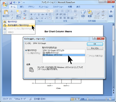Viewport: 116px width, 102px height.
Task: Adjust the zoom slider handle
Action: coord(94,99)
